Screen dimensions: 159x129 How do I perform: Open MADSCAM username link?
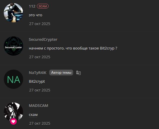click(39, 106)
